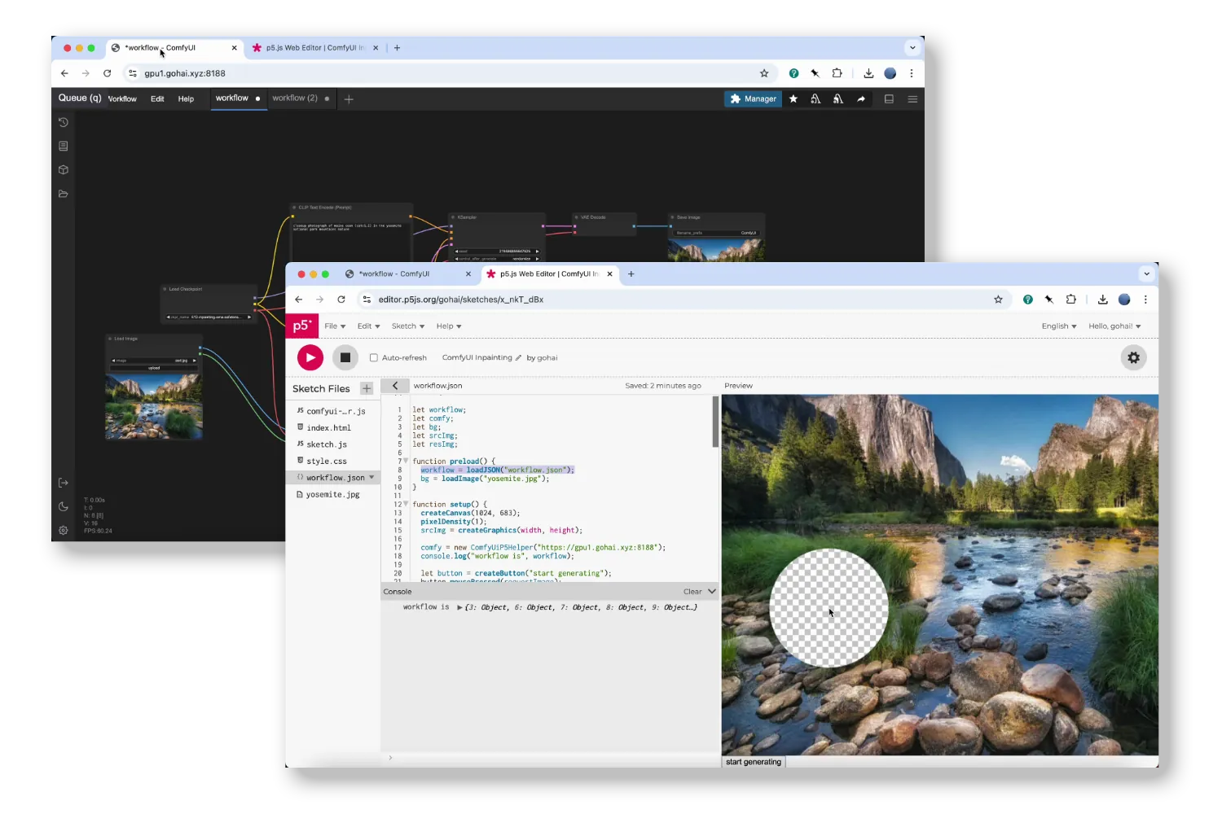Click the ComfyUI share arrow icon
The height and width of the screenshot is (814, 1222).
pyautogui.click(x=861, y=98)
